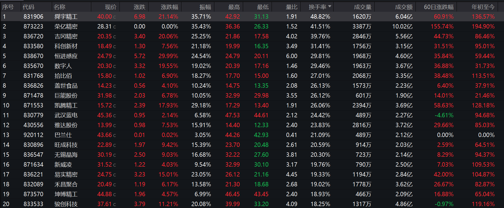Viewport: 504px width, 208px height.
Task: Click stock code 833580
Action: (x=33, y=46)
